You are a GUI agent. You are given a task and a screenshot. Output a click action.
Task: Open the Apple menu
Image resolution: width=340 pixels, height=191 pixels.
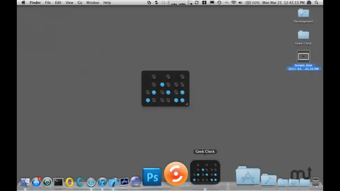point(23,3)
